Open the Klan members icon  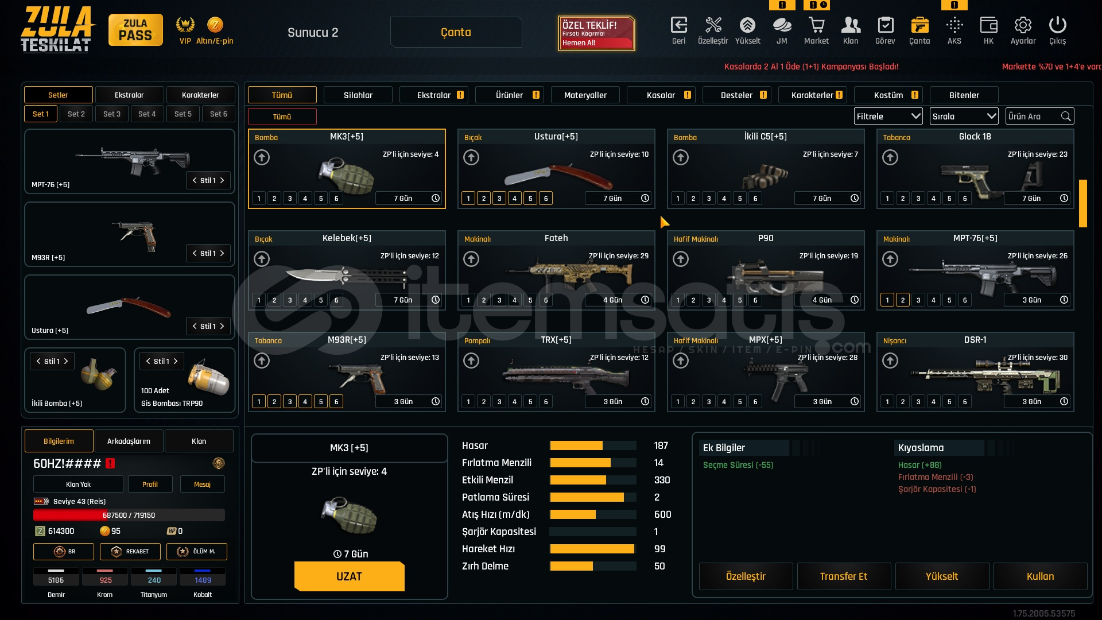pos(851,25)
